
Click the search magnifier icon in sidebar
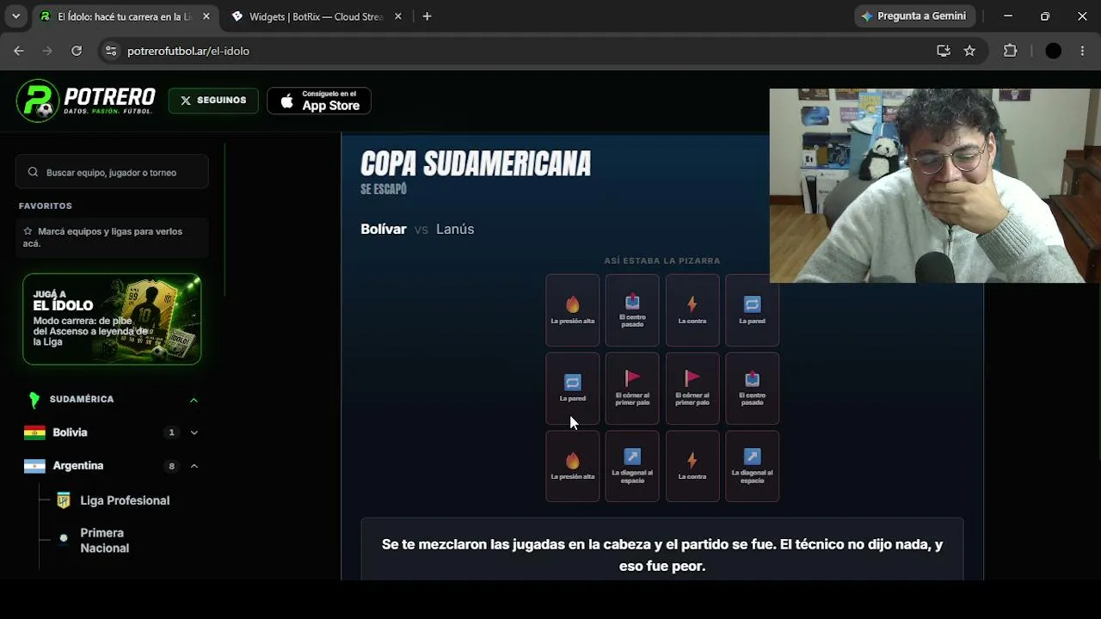point(33,172)
